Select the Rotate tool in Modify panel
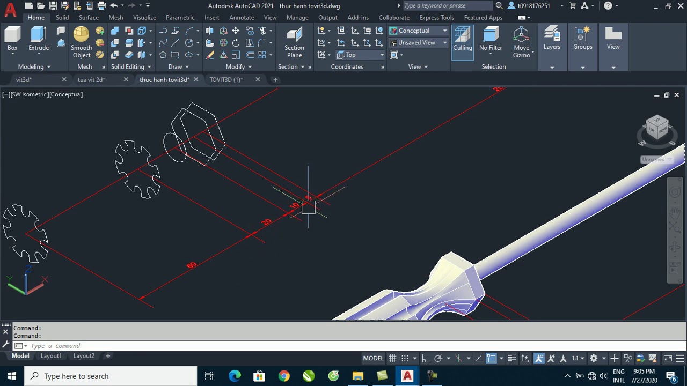Image resolution: width=687 pixels, height=386 pixels. pos(236,42)
